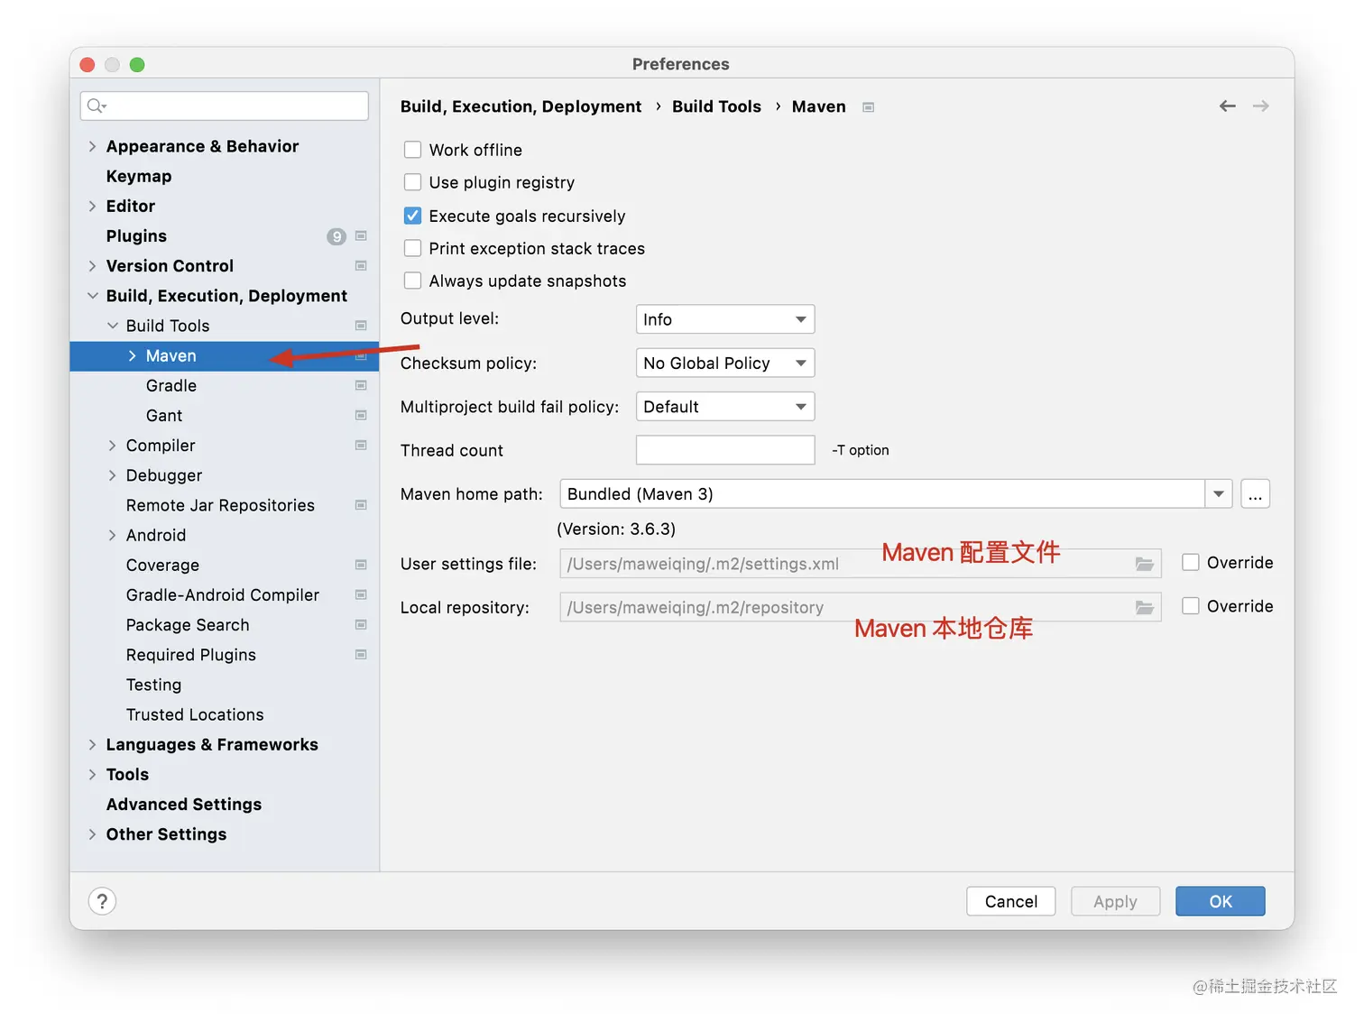
Task: Click the search magnifier icon in the settings search
Action: [96, 106]
